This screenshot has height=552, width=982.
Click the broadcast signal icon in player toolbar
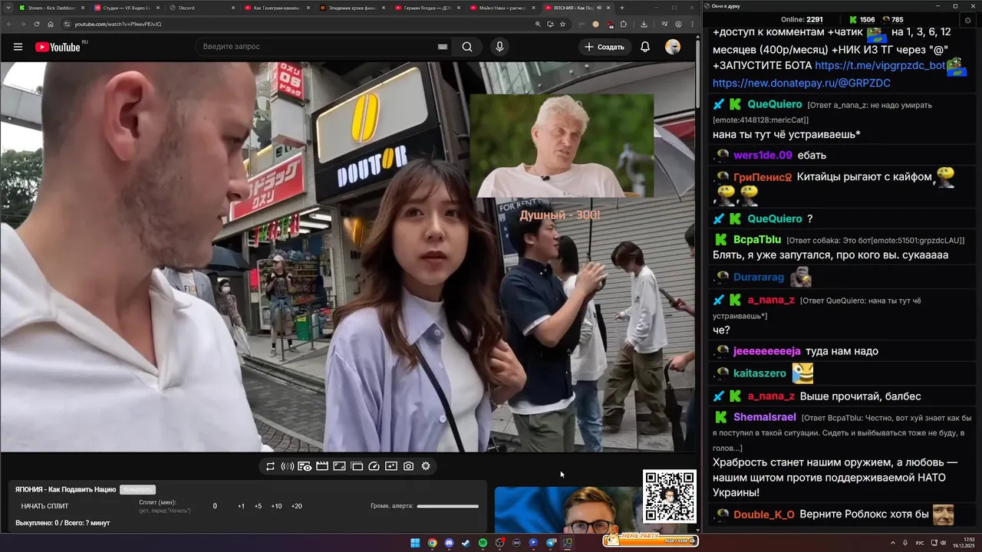tap(288, 466)
